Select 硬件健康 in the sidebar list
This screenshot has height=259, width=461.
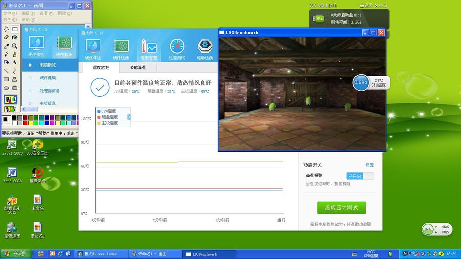pos(48,78)
